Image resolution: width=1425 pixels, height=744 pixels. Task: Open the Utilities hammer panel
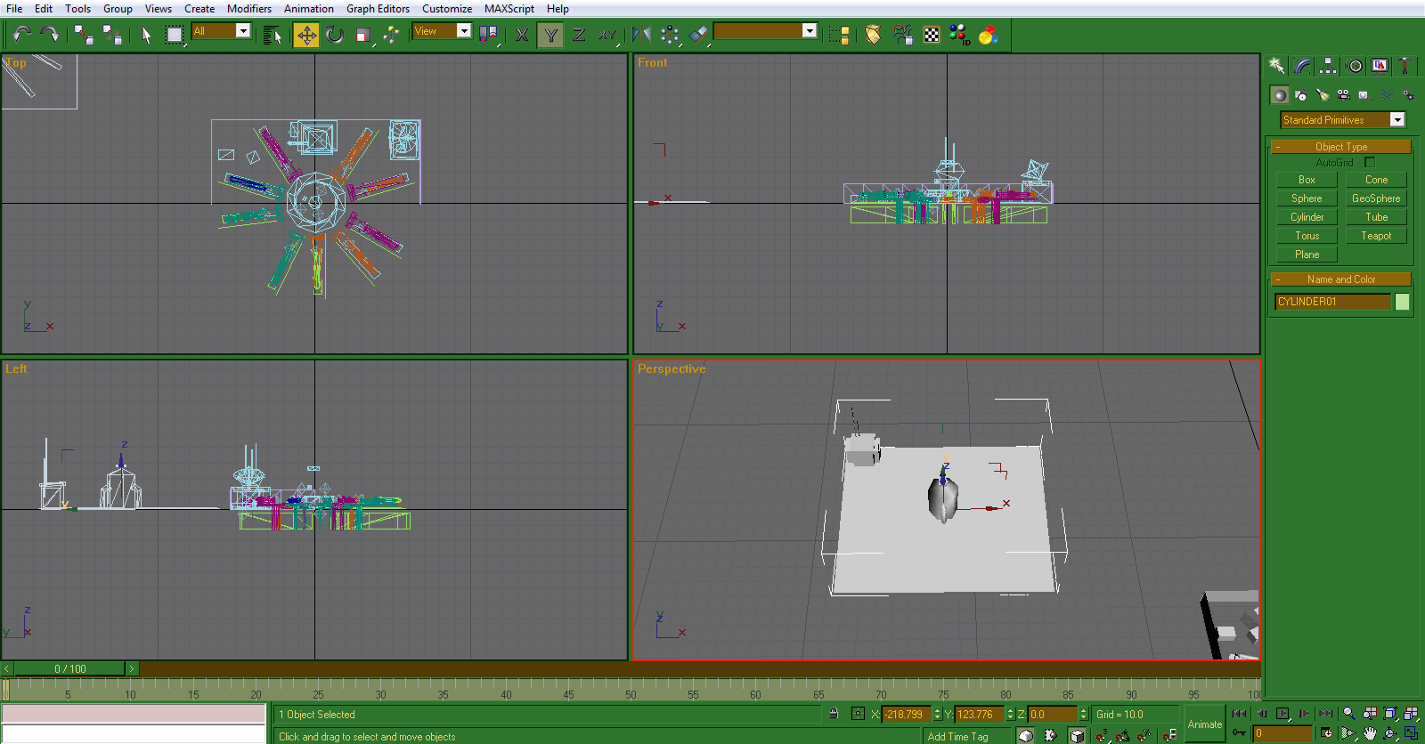coord(1405,66)
